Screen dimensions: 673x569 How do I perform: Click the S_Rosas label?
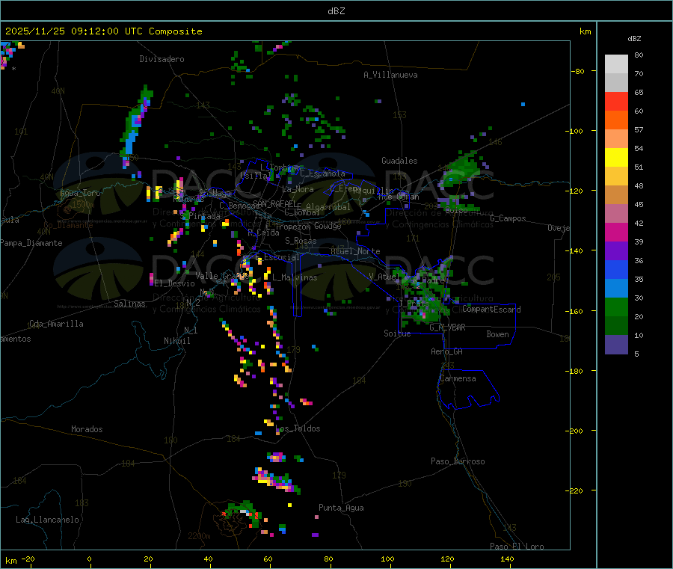301,241
